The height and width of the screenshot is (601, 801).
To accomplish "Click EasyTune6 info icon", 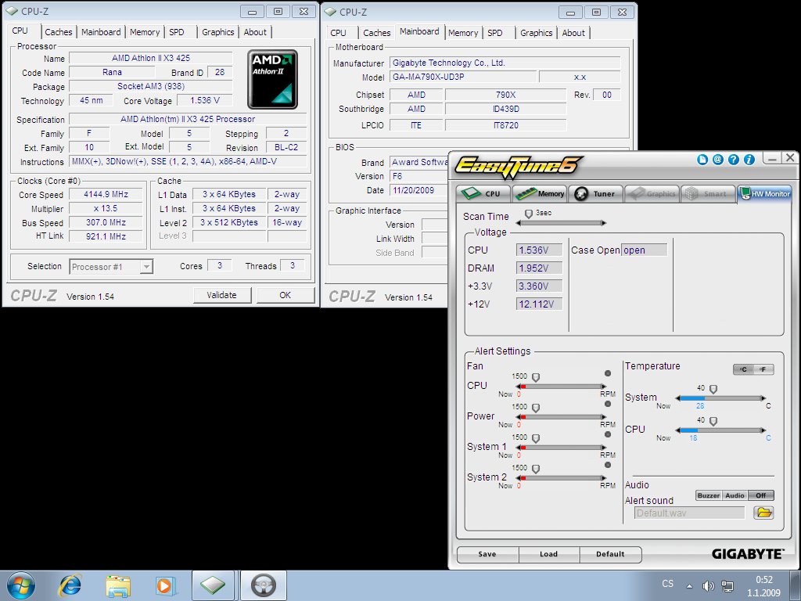I will [749, 160].
